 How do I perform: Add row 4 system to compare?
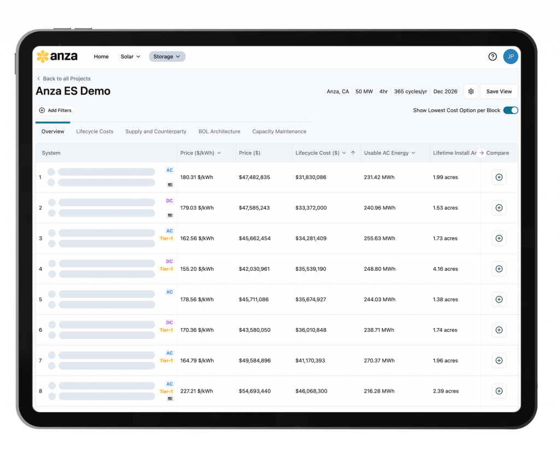click(498, 269)
